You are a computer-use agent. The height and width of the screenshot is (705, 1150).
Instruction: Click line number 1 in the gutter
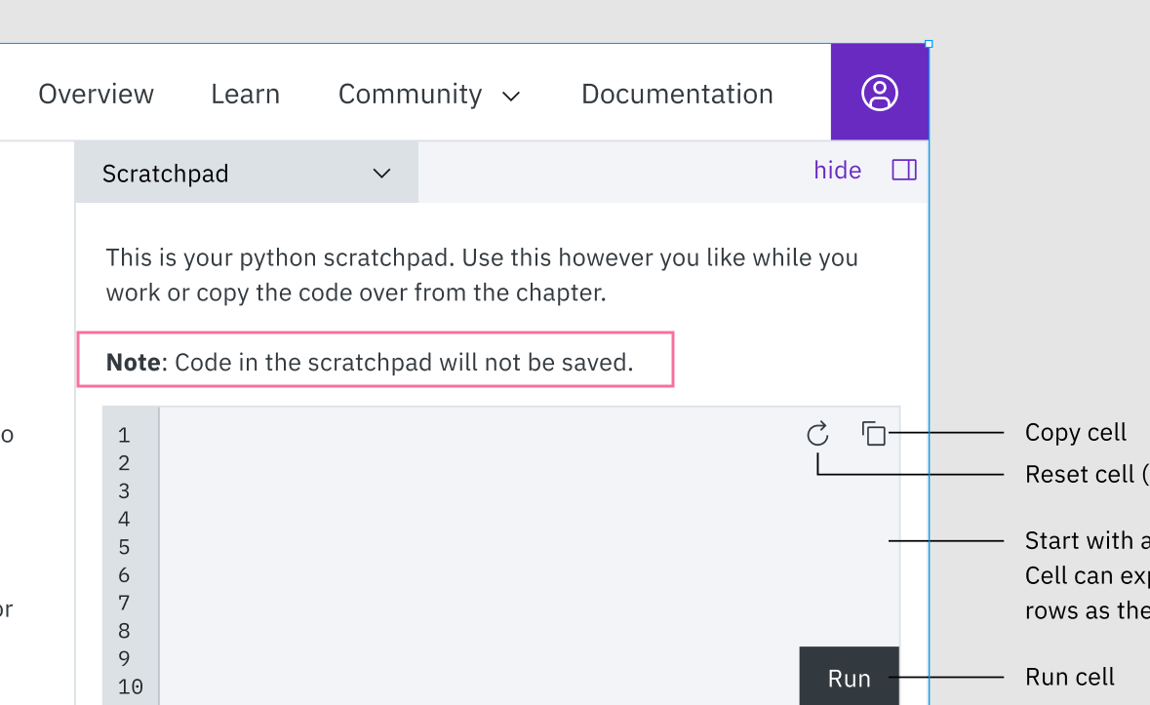[123, 435]
